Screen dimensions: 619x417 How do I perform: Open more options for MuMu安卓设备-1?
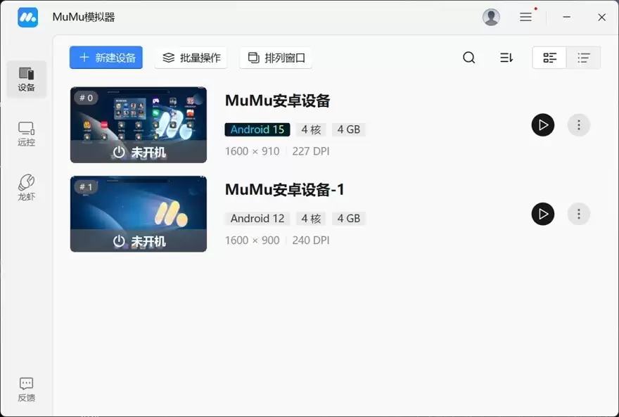pos(579,214)
